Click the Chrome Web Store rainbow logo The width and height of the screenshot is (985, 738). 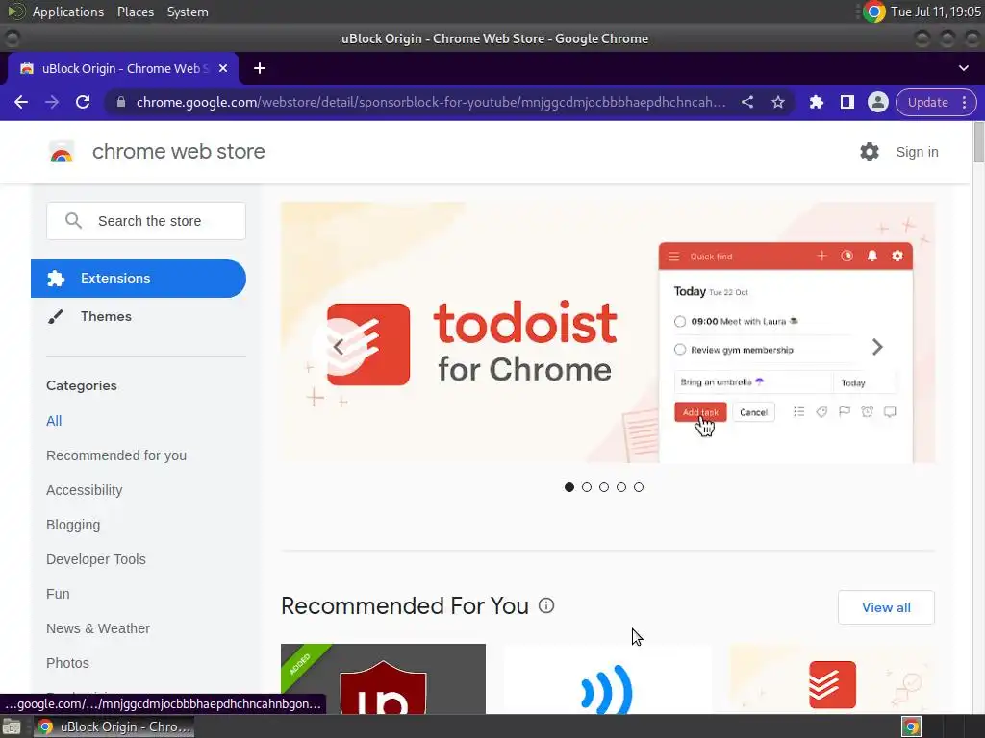62,152
